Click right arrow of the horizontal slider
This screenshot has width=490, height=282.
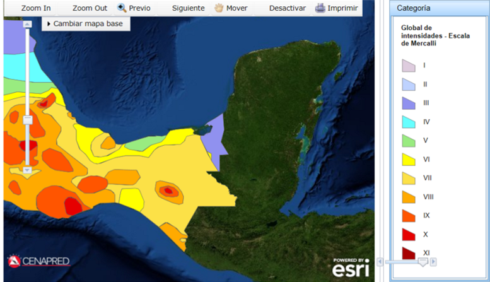point(433,262)
